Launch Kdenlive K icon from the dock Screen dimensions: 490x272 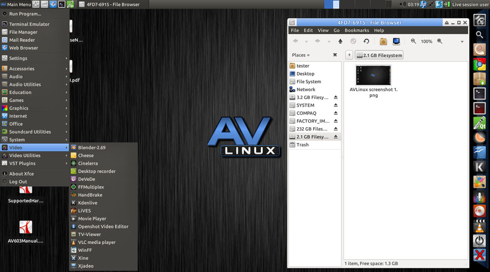pyautogui.click(x=480, y=167)
